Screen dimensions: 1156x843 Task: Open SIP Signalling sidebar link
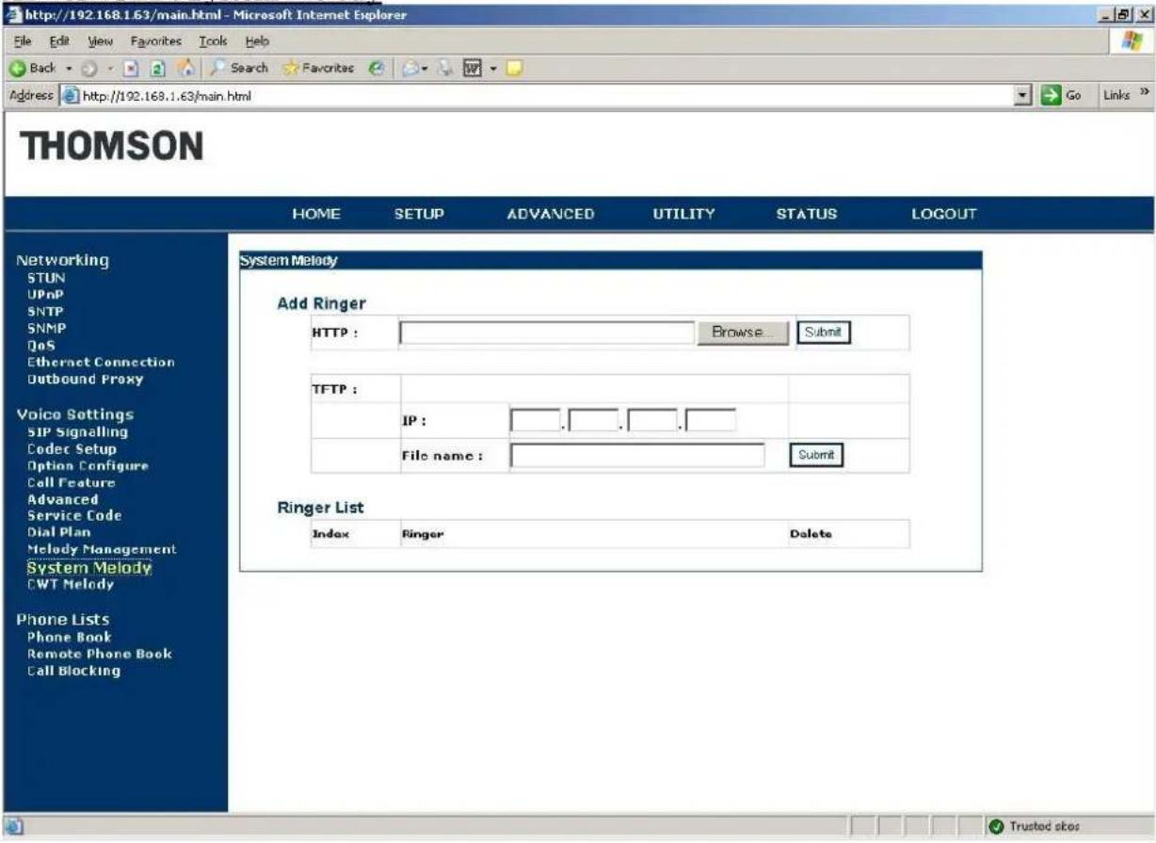pyautogui.click(x=77, y=431)
